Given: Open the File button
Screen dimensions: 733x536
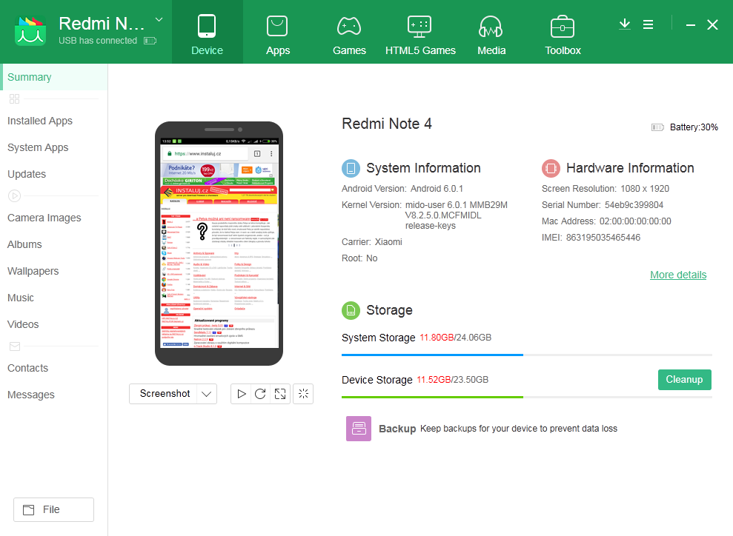Looking at the screenshot, I should pos(54,509).
